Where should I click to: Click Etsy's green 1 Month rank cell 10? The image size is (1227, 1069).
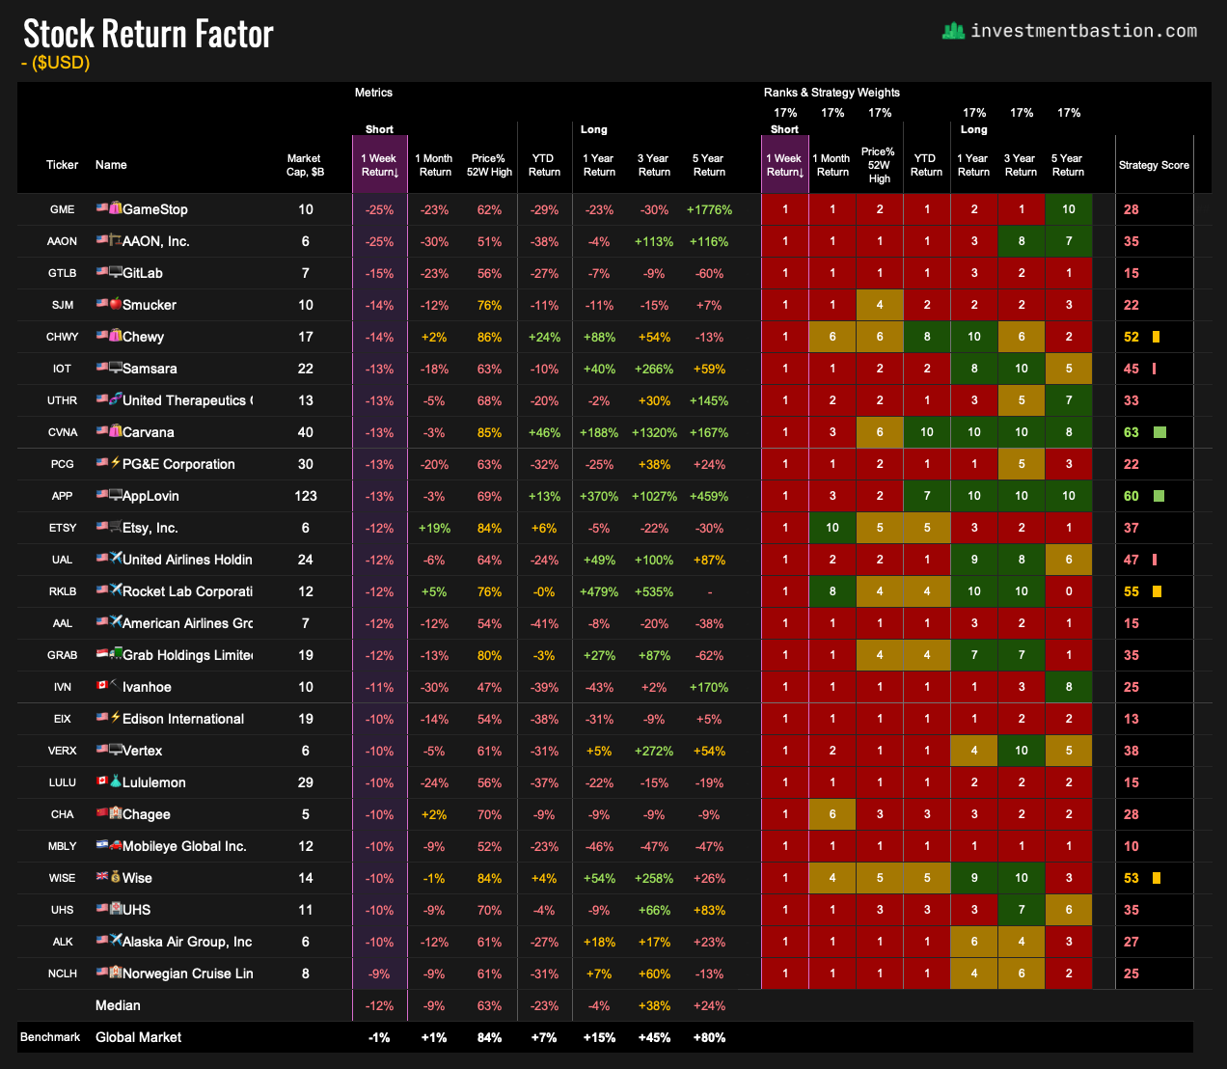point(832,528)
